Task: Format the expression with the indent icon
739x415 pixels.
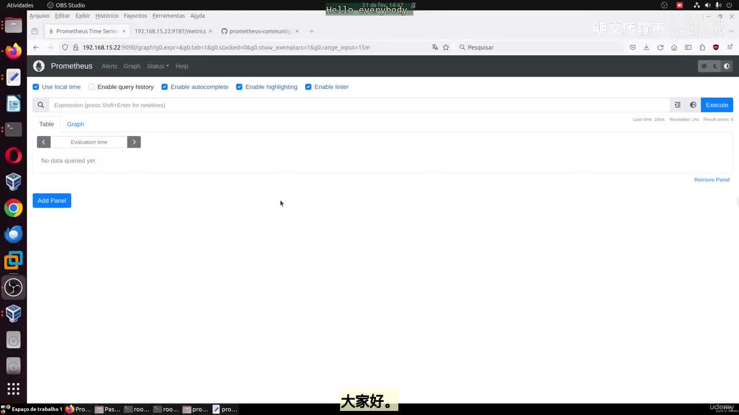Action: (x=678, y=105)
